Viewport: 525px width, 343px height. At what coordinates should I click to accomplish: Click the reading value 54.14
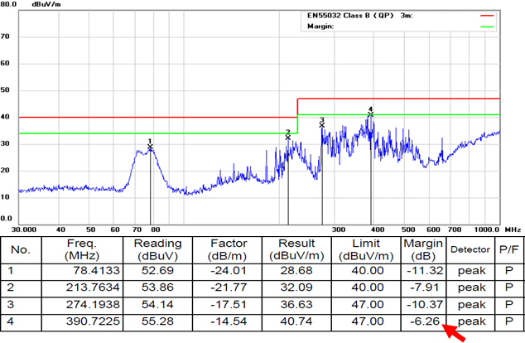point(157,305)
